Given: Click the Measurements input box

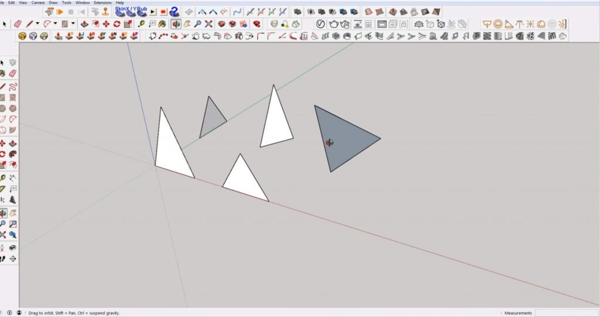Looking at the screenshot, I should coord(567,313).
